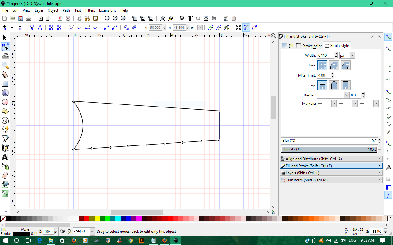This screenshot has width=393, height=245.
Task: Select the Node editing tool
Action: pos(5,47)
